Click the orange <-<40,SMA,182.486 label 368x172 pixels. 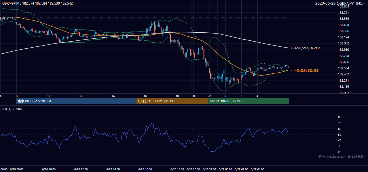click(x=305, y=71)
